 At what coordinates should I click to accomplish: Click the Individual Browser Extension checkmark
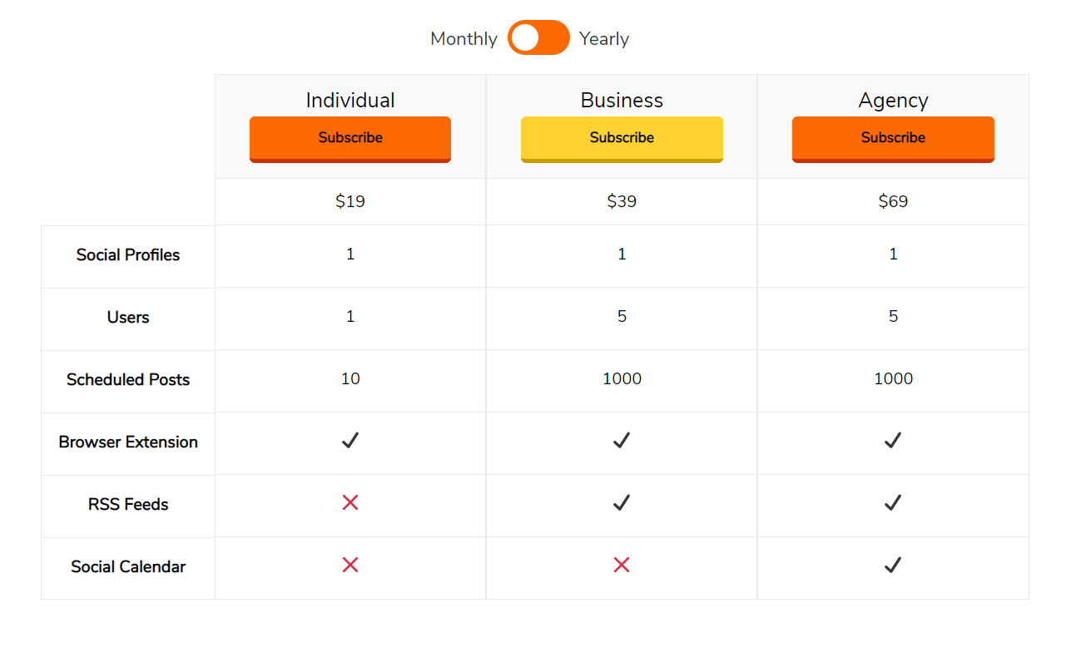pos(350,441)
